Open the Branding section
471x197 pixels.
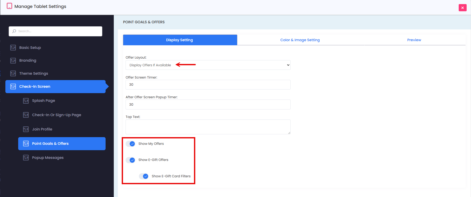(28, 60)
